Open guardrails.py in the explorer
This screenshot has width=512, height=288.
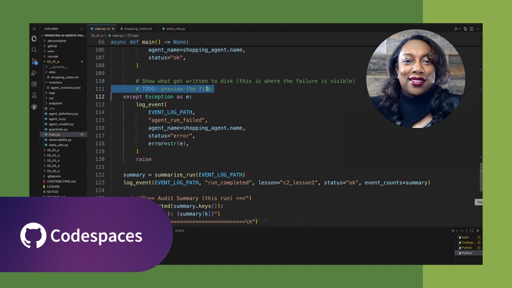pos(58,129)
